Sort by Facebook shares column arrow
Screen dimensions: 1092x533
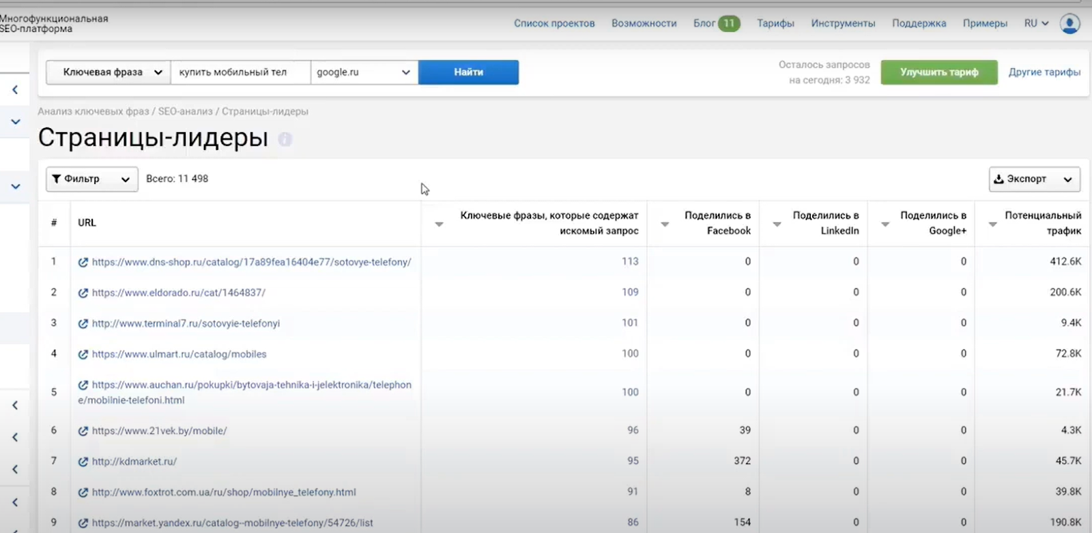coord(665,224)
